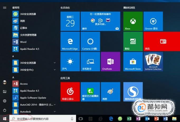The image size is (180, 122).
Task: Expand the 360安全浏览器 folder chevron
Action: point(55,63)
